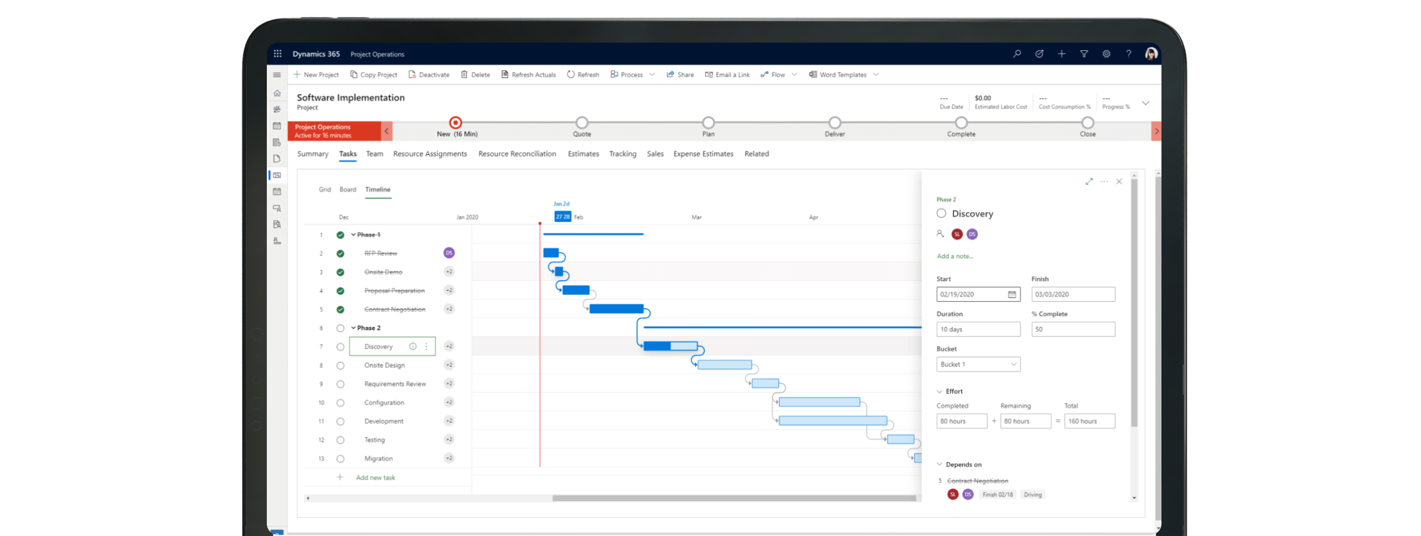
Task: Click the info icon on the Discovery row
Action: pyautogui.click(x=413, y=346)
